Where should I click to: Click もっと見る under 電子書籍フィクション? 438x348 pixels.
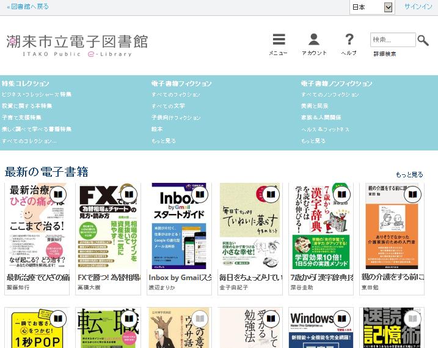pos(164,141)
